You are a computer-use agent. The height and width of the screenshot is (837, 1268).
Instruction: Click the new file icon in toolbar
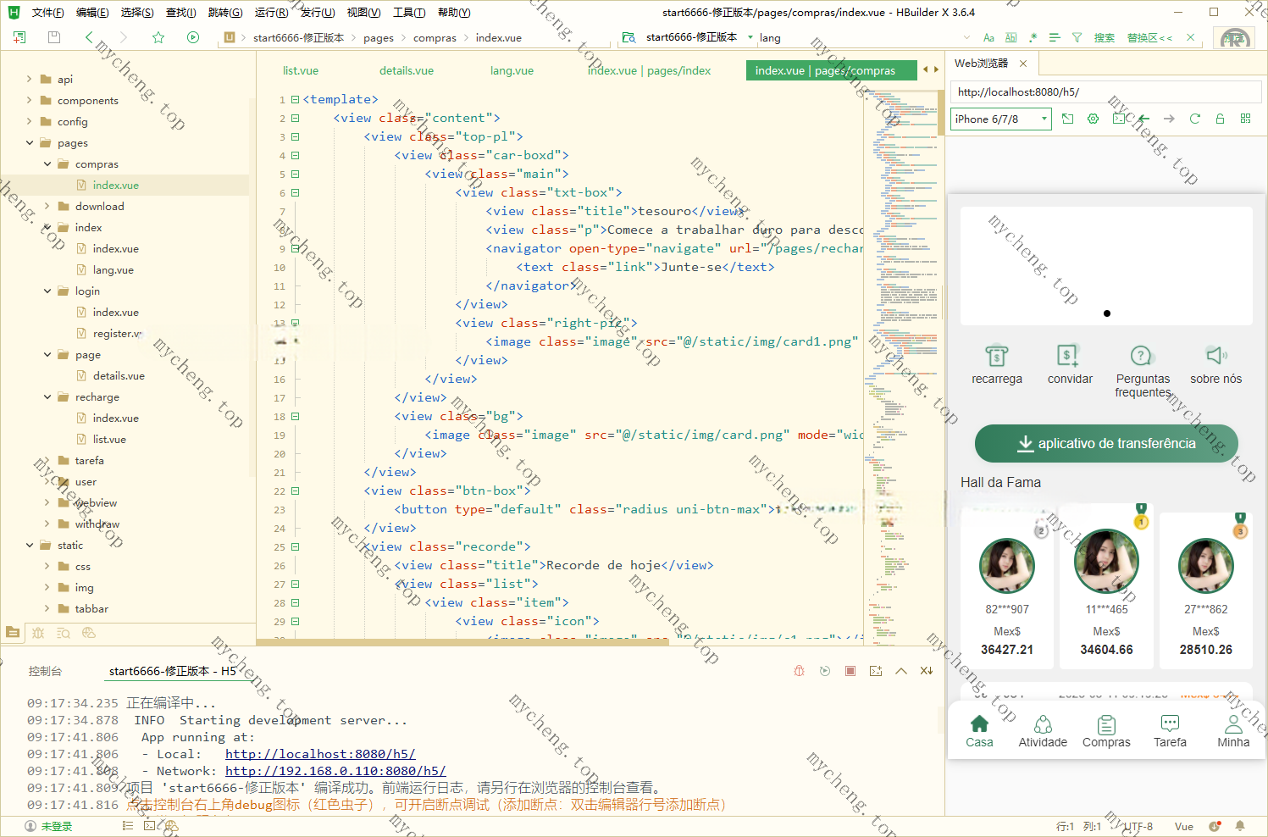(19, 37)
